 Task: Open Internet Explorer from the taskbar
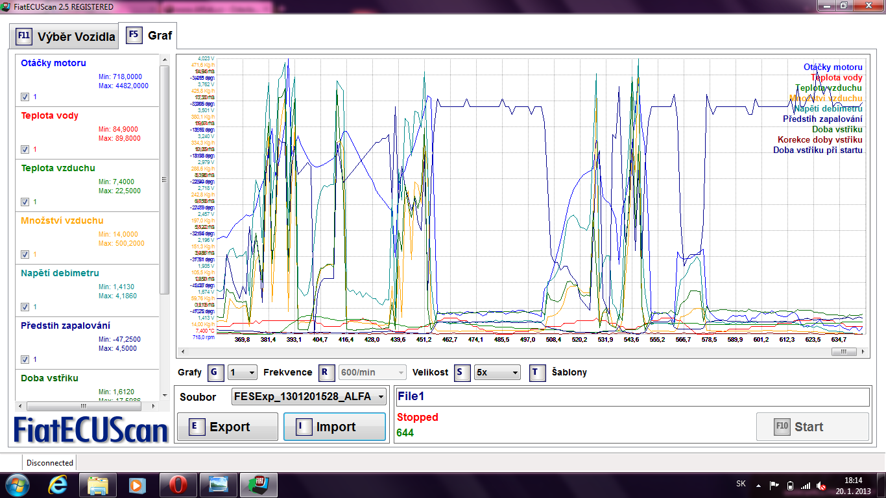pyautogui.click(x=58, y=484)
